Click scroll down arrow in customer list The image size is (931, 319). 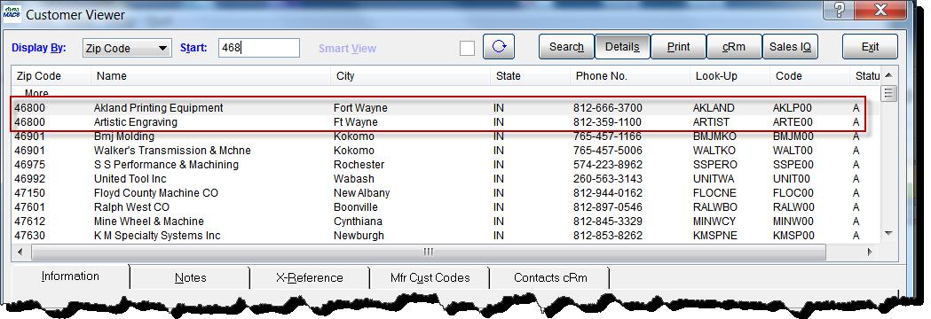click(x=888, y=234)
